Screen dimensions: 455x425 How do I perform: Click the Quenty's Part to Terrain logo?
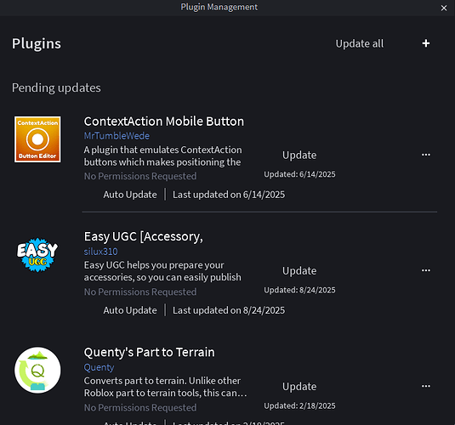point(37,370)
